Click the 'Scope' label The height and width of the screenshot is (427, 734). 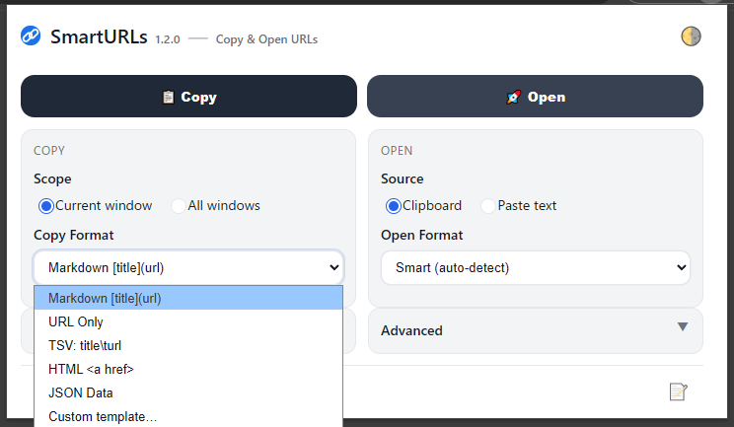(x=52, y=178)
